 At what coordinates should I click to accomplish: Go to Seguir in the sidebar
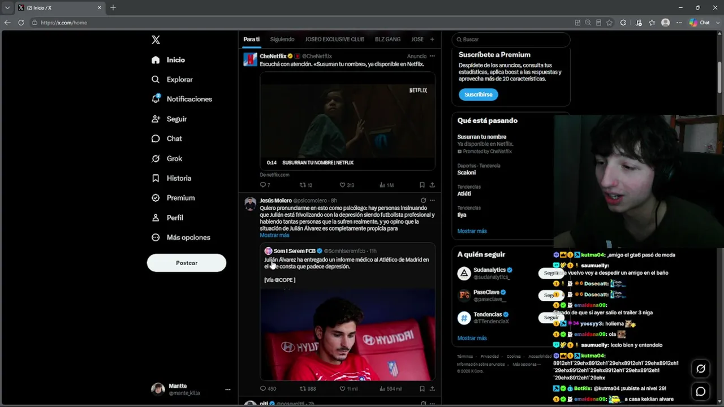coord(169,119)
